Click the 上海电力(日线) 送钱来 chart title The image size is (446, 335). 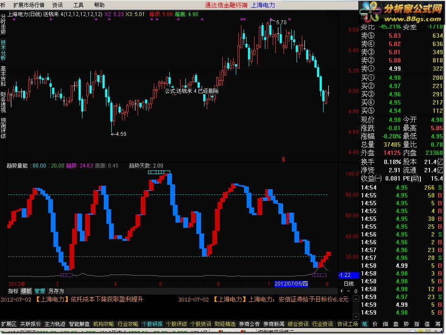click(x=55, y=14)
